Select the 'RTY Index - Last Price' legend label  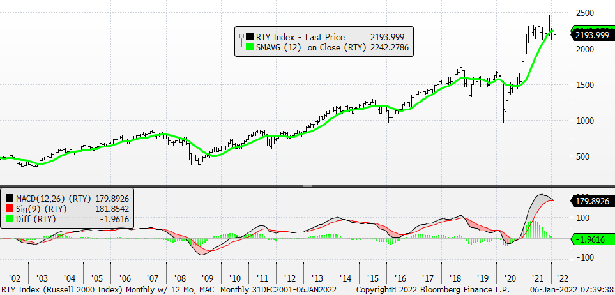click(x=300, y=37)
